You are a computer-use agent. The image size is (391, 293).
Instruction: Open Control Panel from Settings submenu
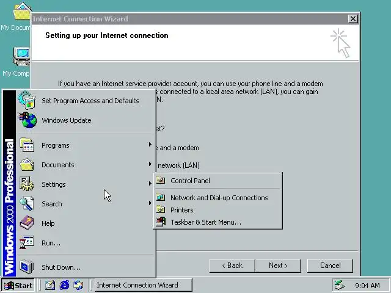[218, 181]
